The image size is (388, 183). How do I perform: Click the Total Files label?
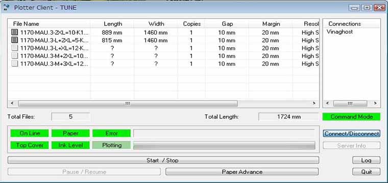point(21,117)
